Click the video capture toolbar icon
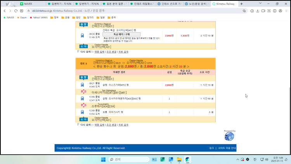 [263, 11]
